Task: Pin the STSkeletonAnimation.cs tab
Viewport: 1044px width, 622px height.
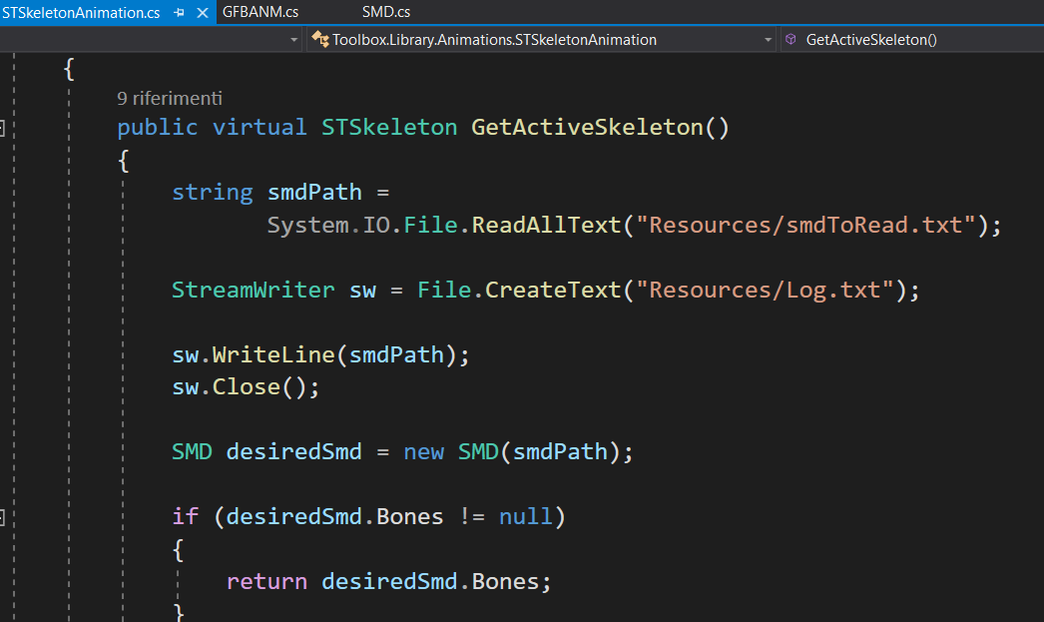Action: (x=179, y=13)
